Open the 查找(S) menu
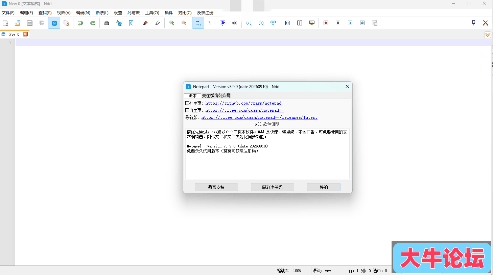 coord(45,13)
